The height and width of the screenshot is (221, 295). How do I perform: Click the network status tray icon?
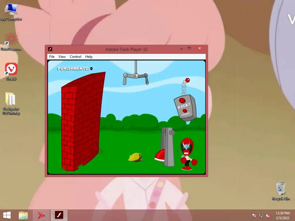[x=261, y=215]
